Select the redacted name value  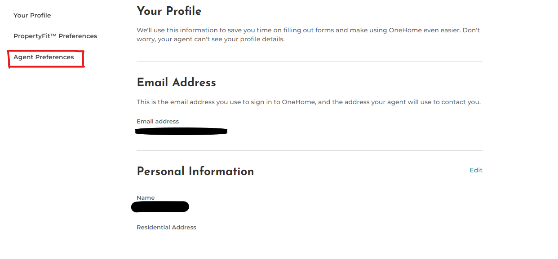coord(160,207)
